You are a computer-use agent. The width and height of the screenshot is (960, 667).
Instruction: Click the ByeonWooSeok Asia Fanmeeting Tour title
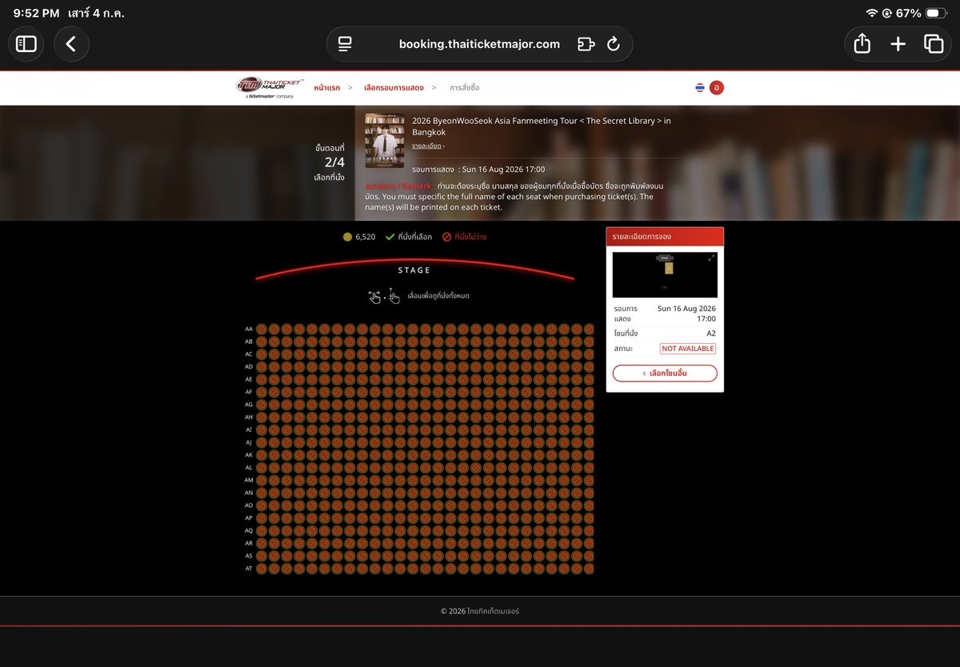[x=542, y=126]
